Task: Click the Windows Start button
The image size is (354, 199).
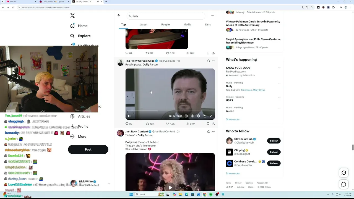Action: (131, 194)
